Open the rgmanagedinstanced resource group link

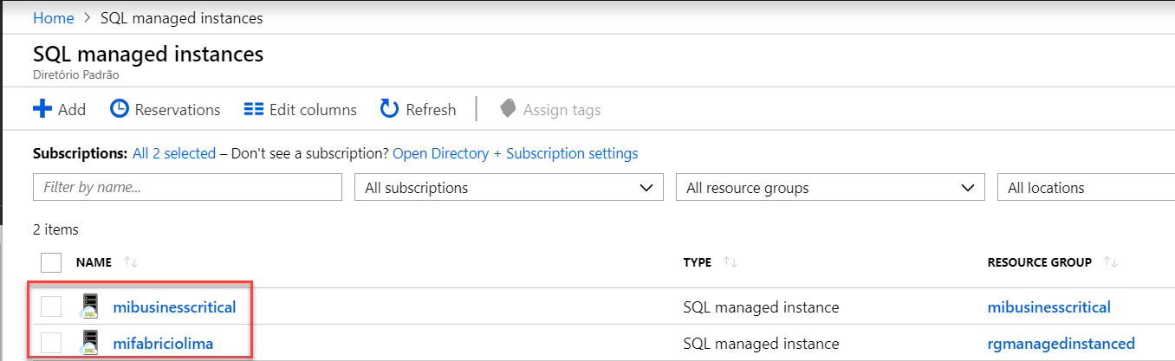pyautogui.click(x=1061, y=344)
